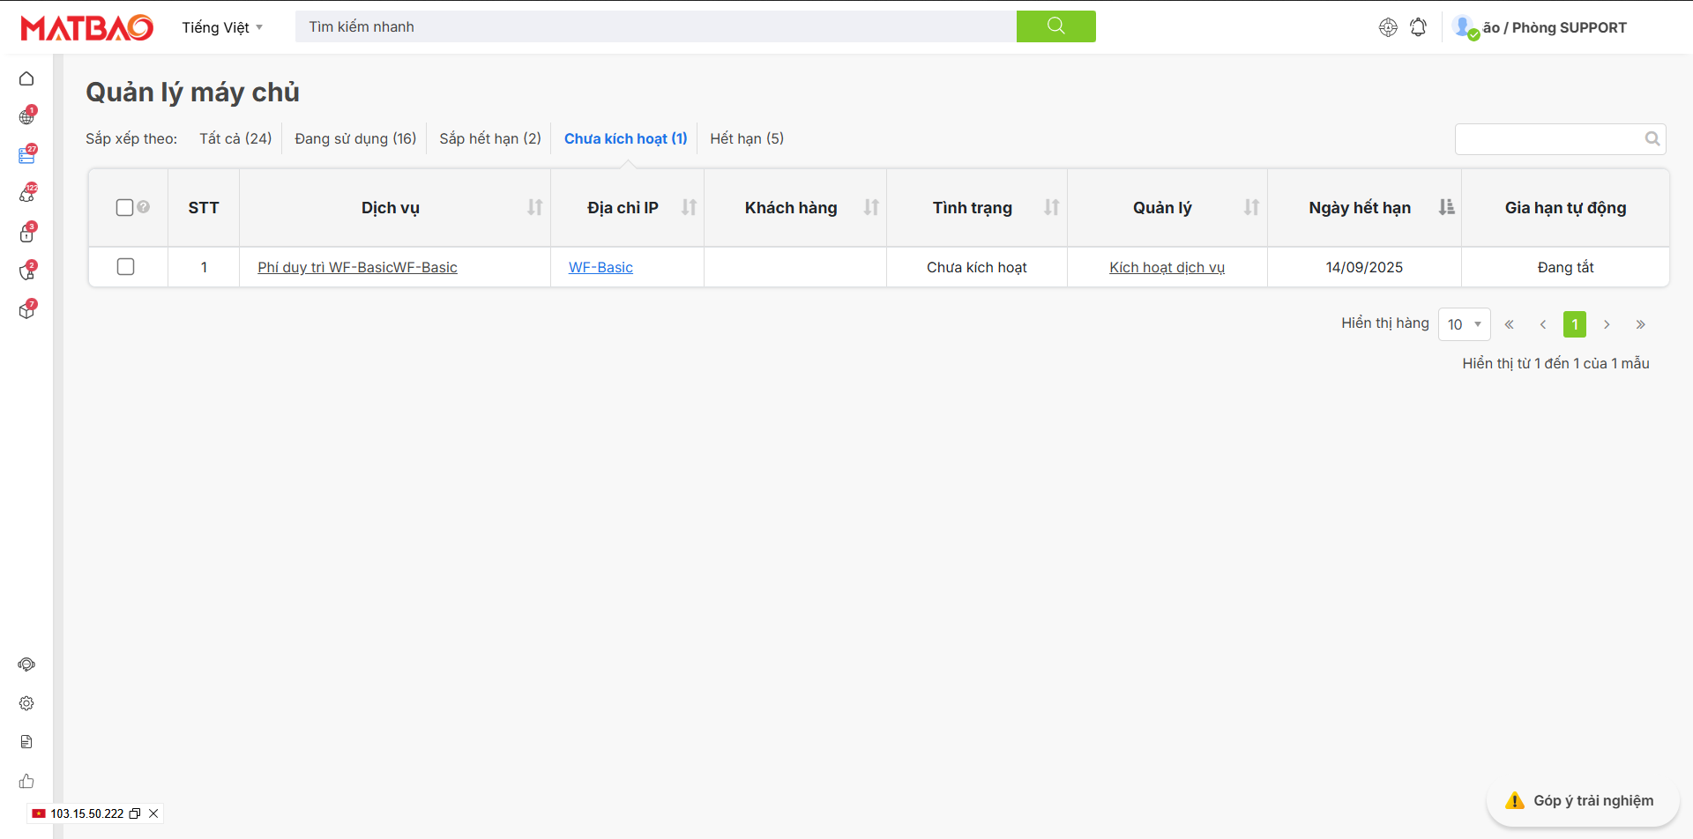Viewport: 1693px width, 839px height.
Task: Open the thumbs-up feedback icon in sidebar
Action: [x=26, y=781]
